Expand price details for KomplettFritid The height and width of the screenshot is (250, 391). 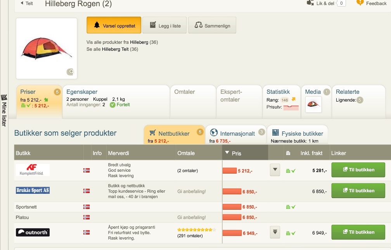click(275, 170)
